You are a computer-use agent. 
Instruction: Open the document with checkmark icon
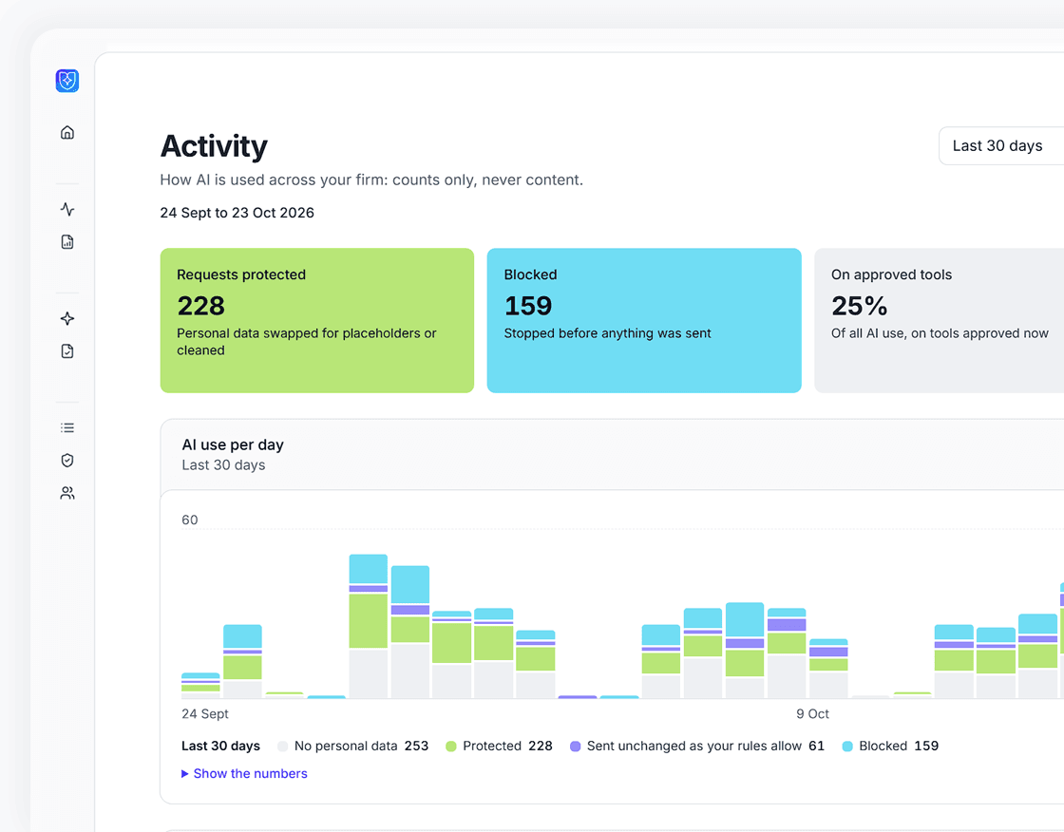67,350
